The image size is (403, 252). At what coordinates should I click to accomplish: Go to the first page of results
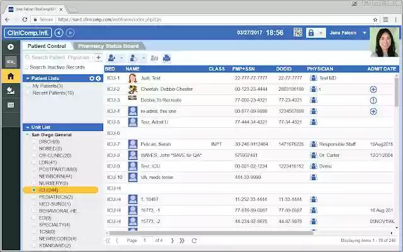point(108,241)
